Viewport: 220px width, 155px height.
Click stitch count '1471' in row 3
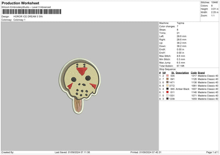[x=172, y=82]
